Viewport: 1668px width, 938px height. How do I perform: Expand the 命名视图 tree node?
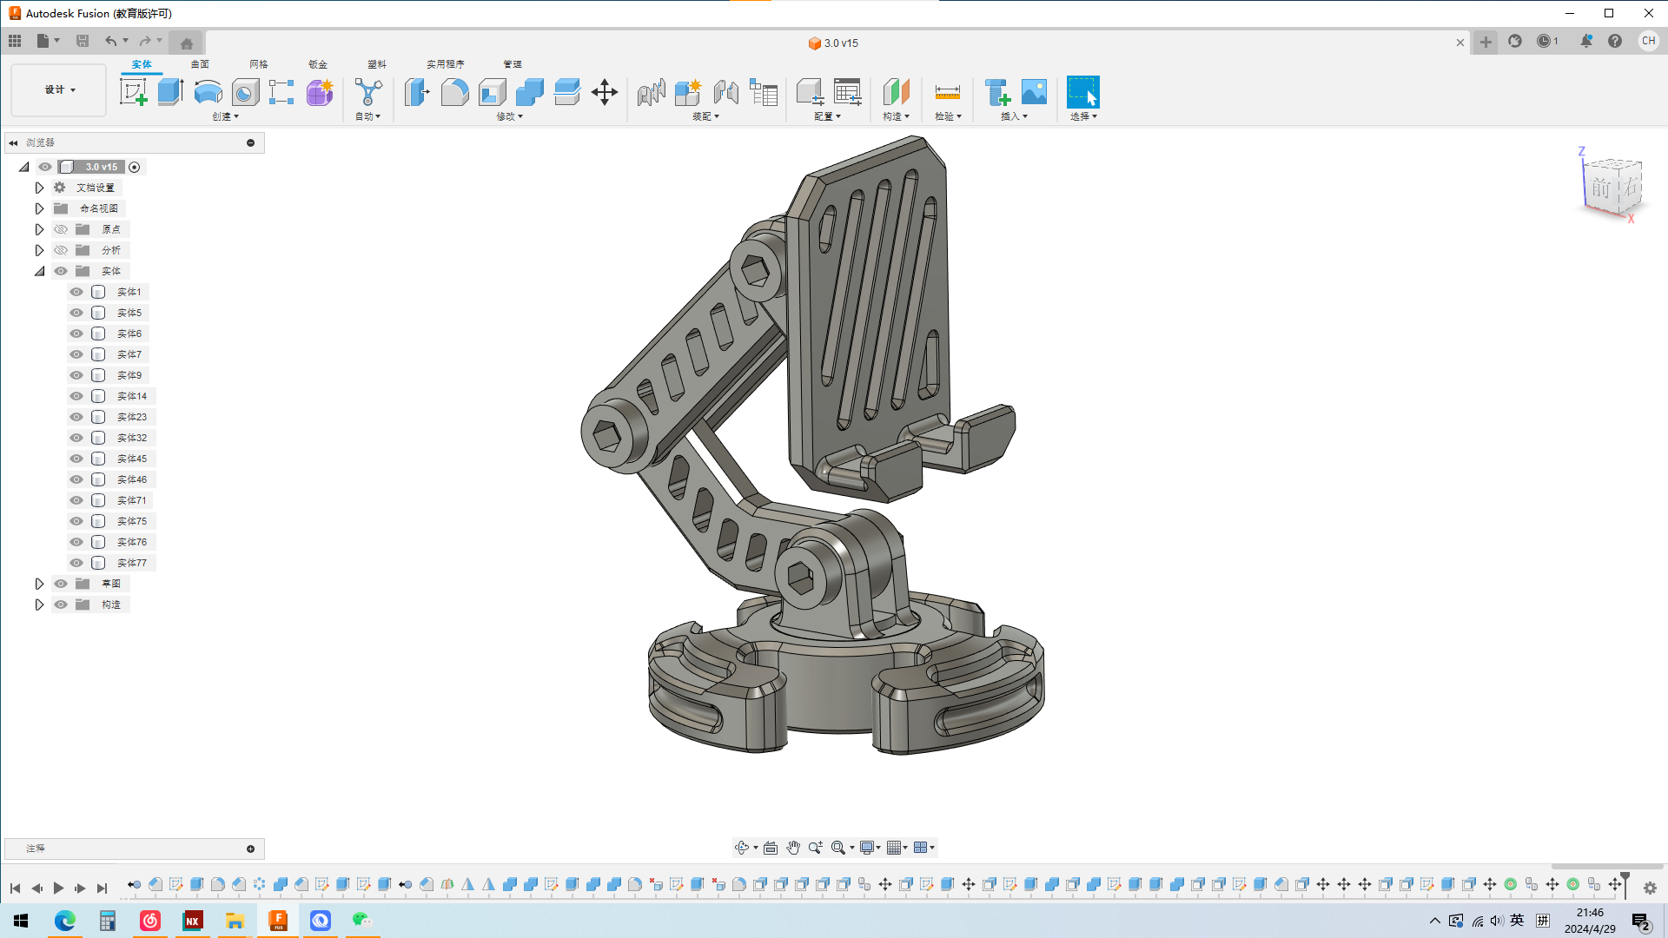coord(39,208)
